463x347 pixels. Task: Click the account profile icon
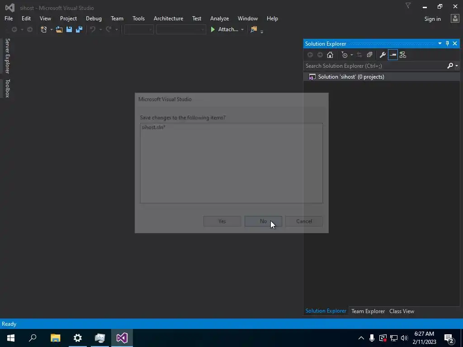[455, 18]
